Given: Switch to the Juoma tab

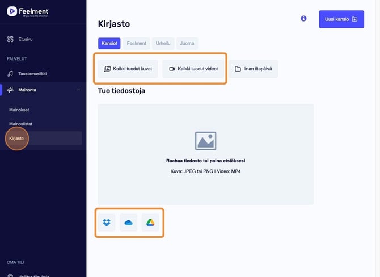Looking at the screenshot, I should click(x=187, y=43).
